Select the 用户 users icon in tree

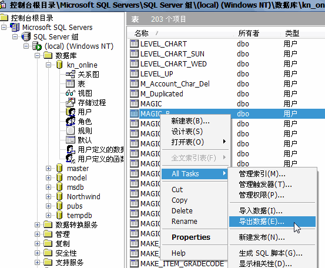tap(71, 112)
